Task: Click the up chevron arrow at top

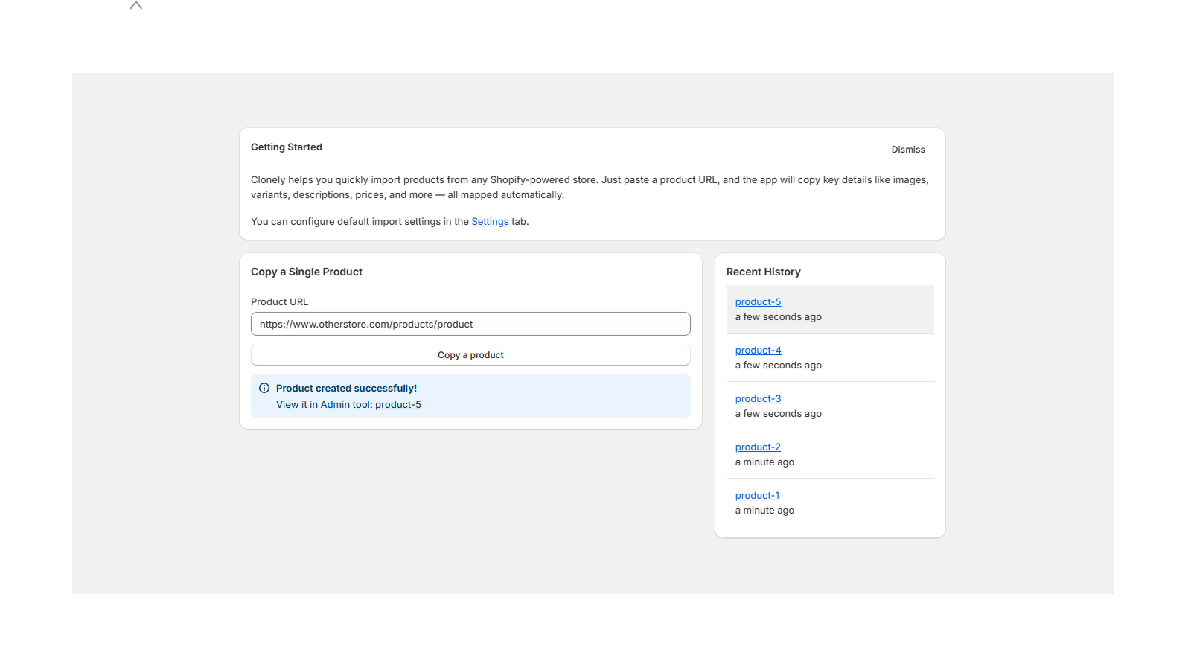Action: 135,5
